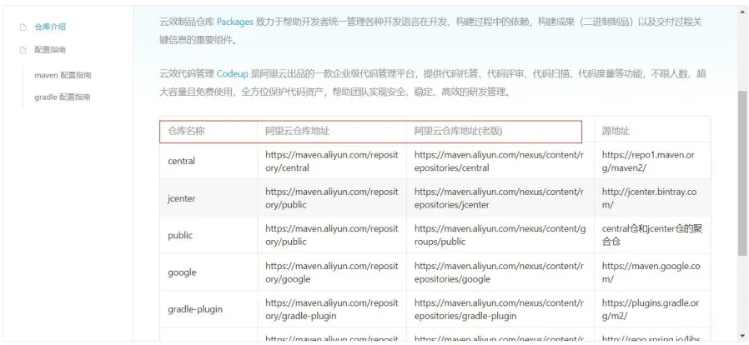This screenshot has width=749, height=345.
Task: Click the 仓库名称 column header
Action: (x=187, y=131)
